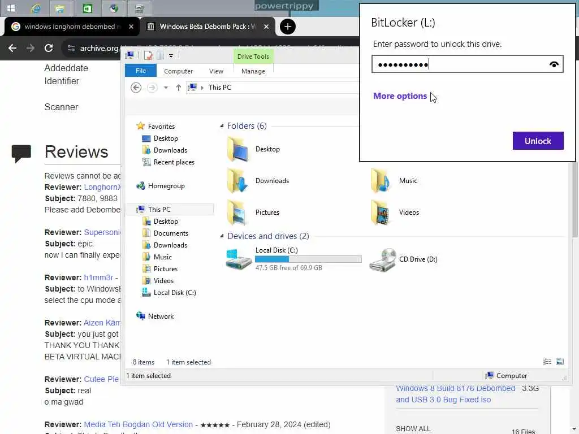This screenshot has width=579, height=434.
Task: Open Windows 8 Build 8176 Debombed ISO link
Action: pyautogui.click(x=455, y=394)
